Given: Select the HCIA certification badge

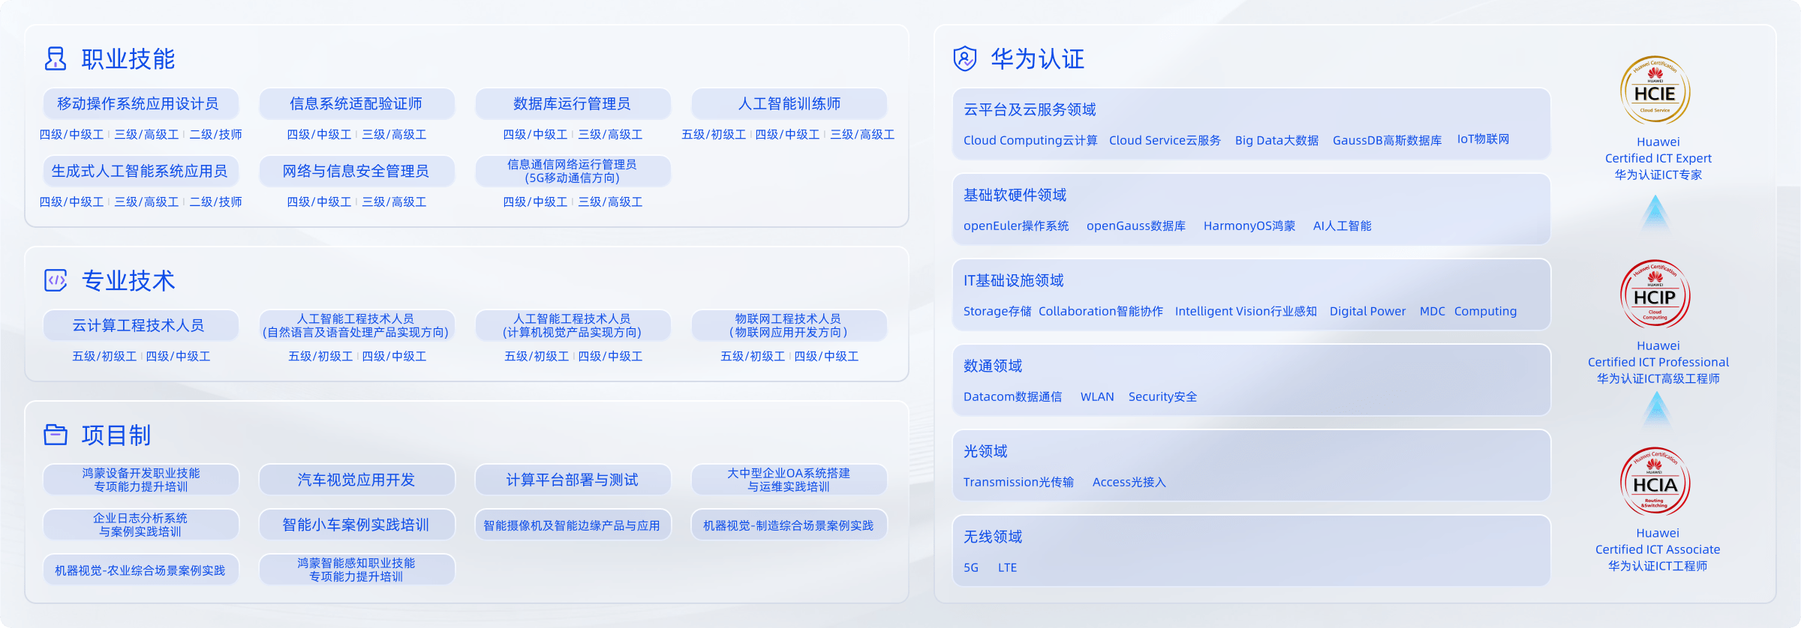Looking at the screenshot, I should point(1655,483).
